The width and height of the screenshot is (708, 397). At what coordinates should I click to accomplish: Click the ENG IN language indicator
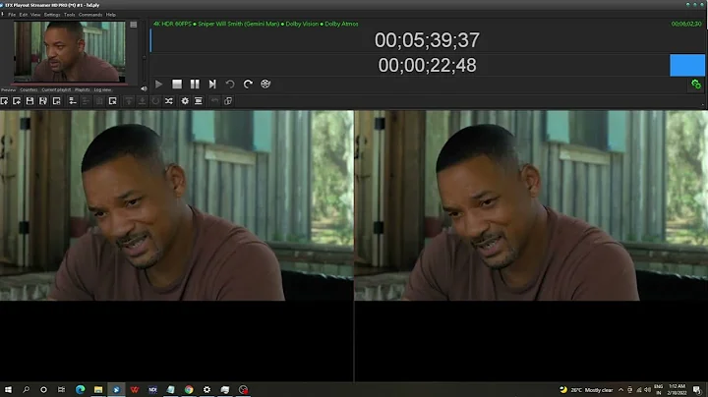pos(658,390)
